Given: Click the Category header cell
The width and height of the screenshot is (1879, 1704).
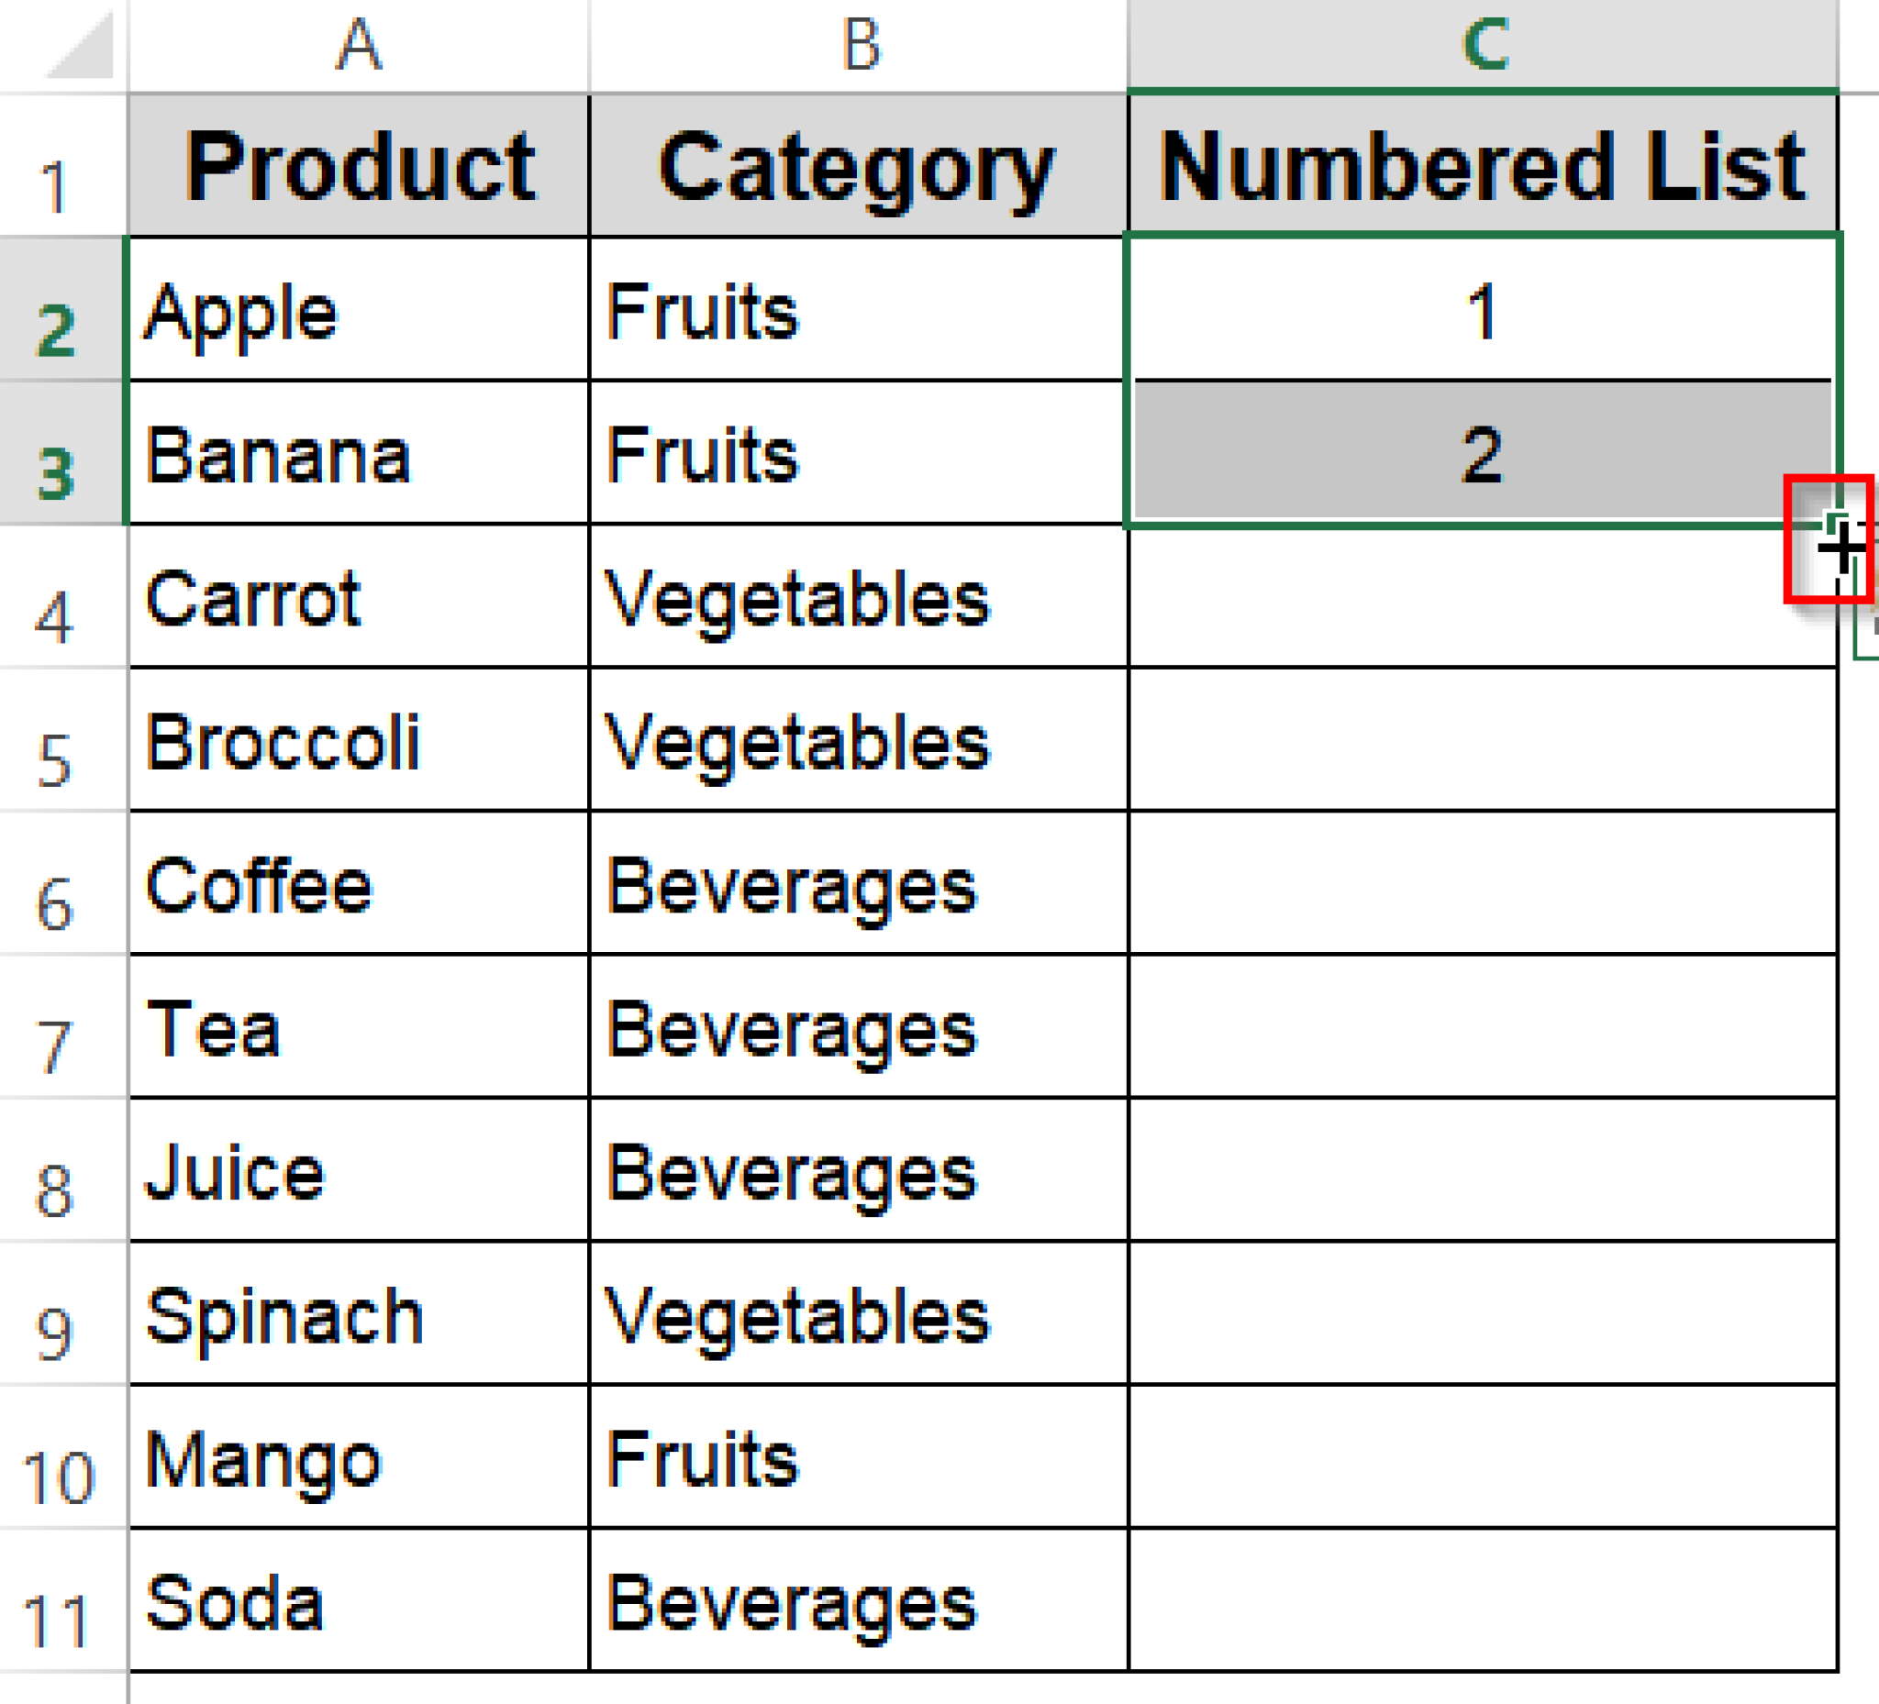Looking at the screenshot, I should click(859, 167).
